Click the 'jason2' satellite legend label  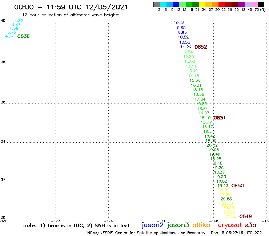(153, 225)
